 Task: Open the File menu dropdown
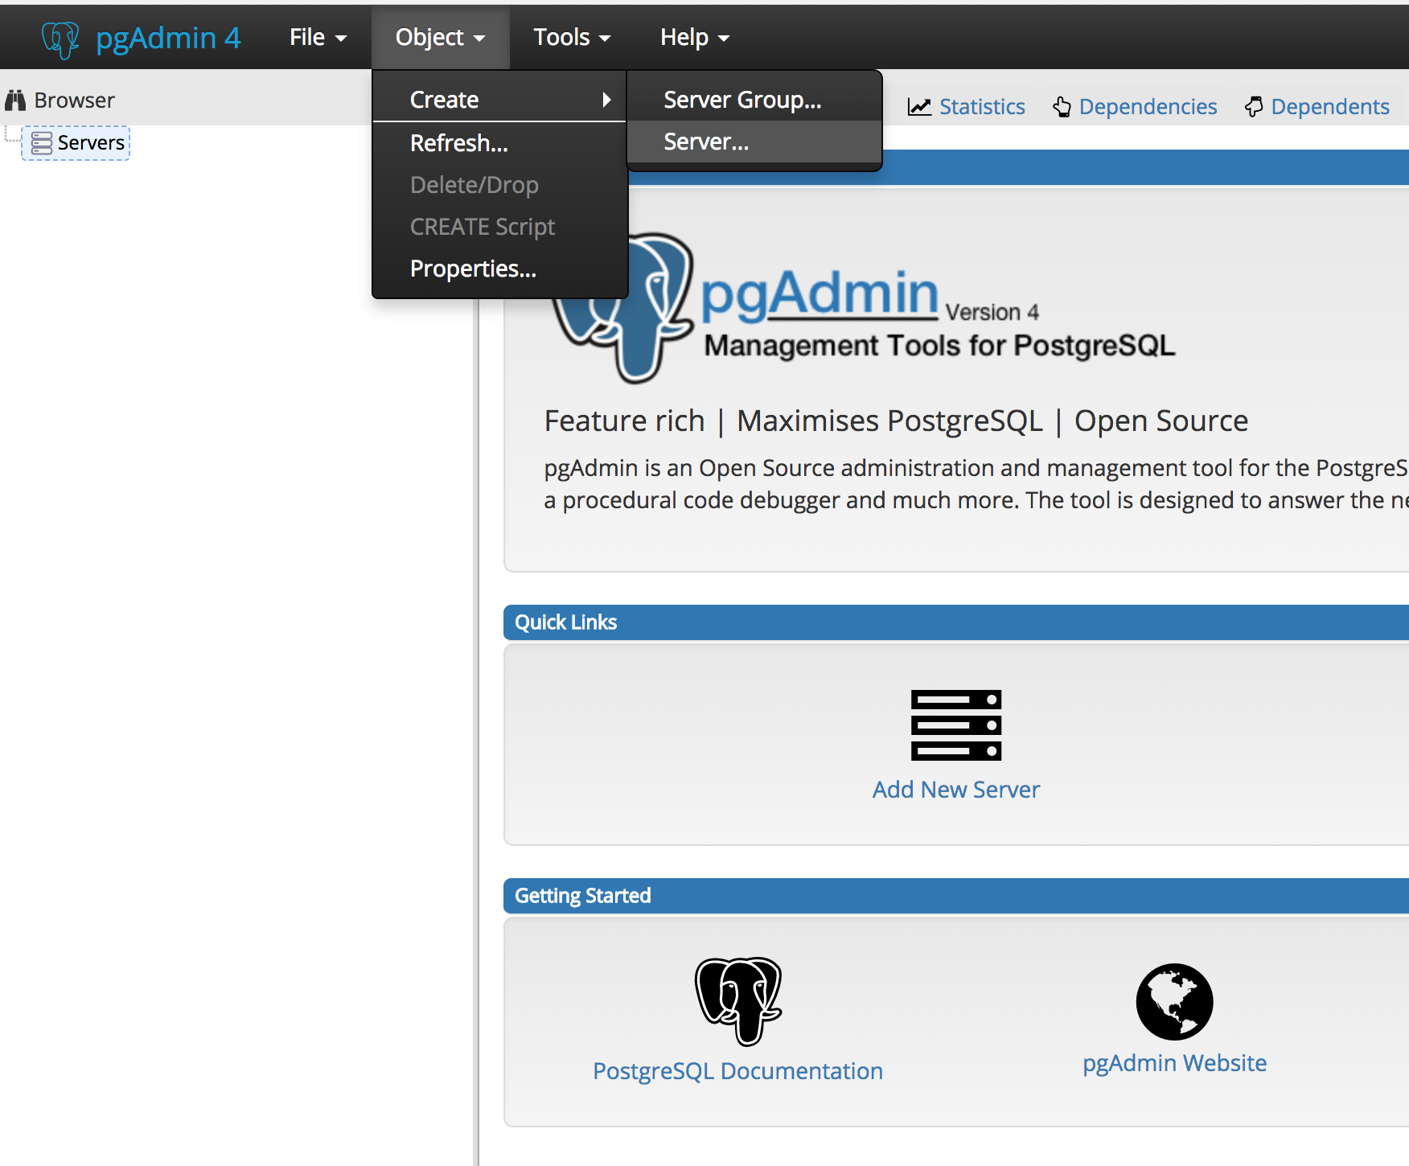tap(318, 38)
